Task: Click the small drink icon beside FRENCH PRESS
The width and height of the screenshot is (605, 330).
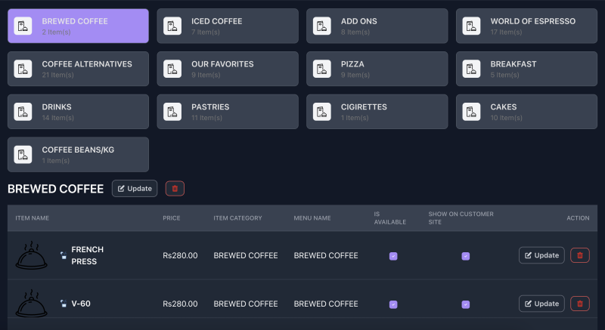Action: click(x=64, y=255)
